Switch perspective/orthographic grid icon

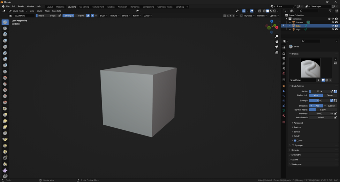click(x=277, y=52)
